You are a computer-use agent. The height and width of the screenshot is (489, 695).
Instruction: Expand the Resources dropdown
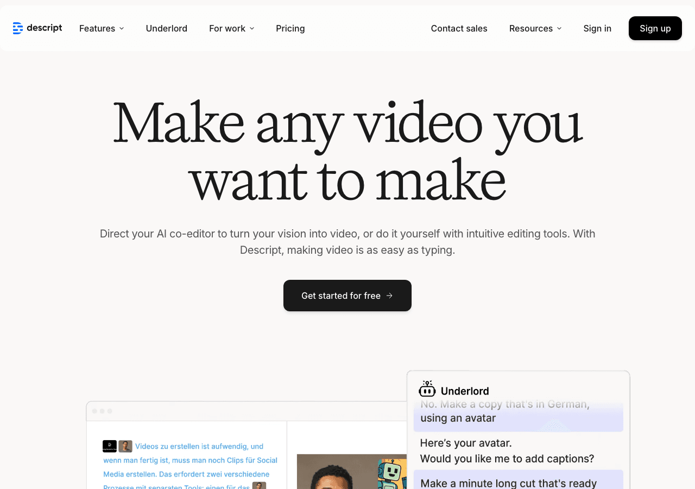coord(535,28)
